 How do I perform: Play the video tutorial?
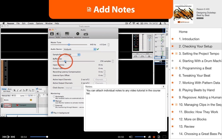click(x=9, y=137)
